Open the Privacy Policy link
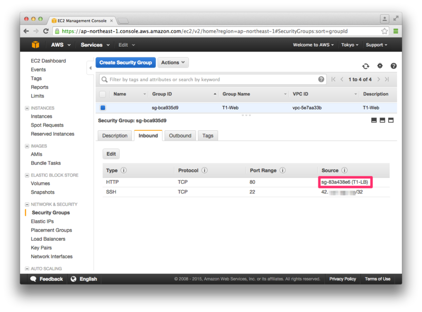The width and height of the screenshot is (422, 312). click(342, 279)
